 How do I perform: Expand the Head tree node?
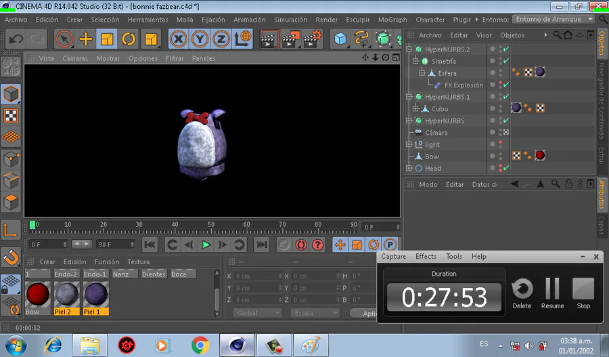(409, 168)
